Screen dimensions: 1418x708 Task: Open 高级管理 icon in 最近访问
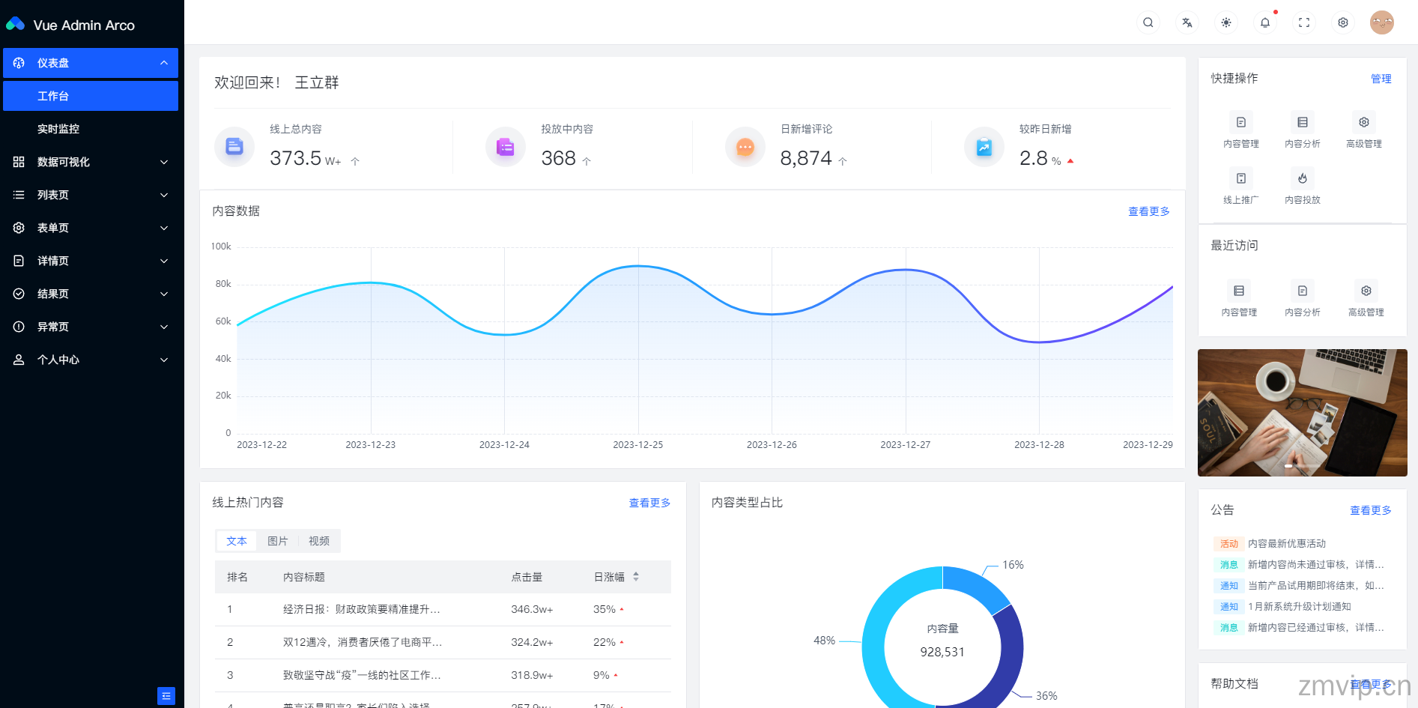tap(1366, 291)
